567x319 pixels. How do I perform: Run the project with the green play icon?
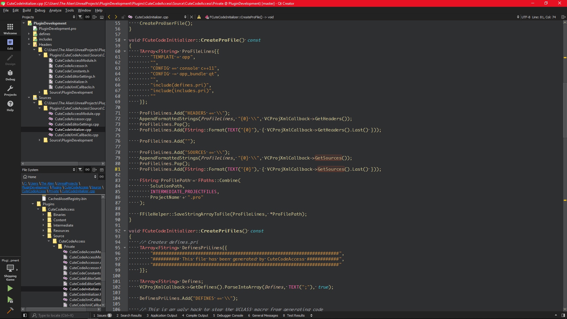[x=10, y=288]
